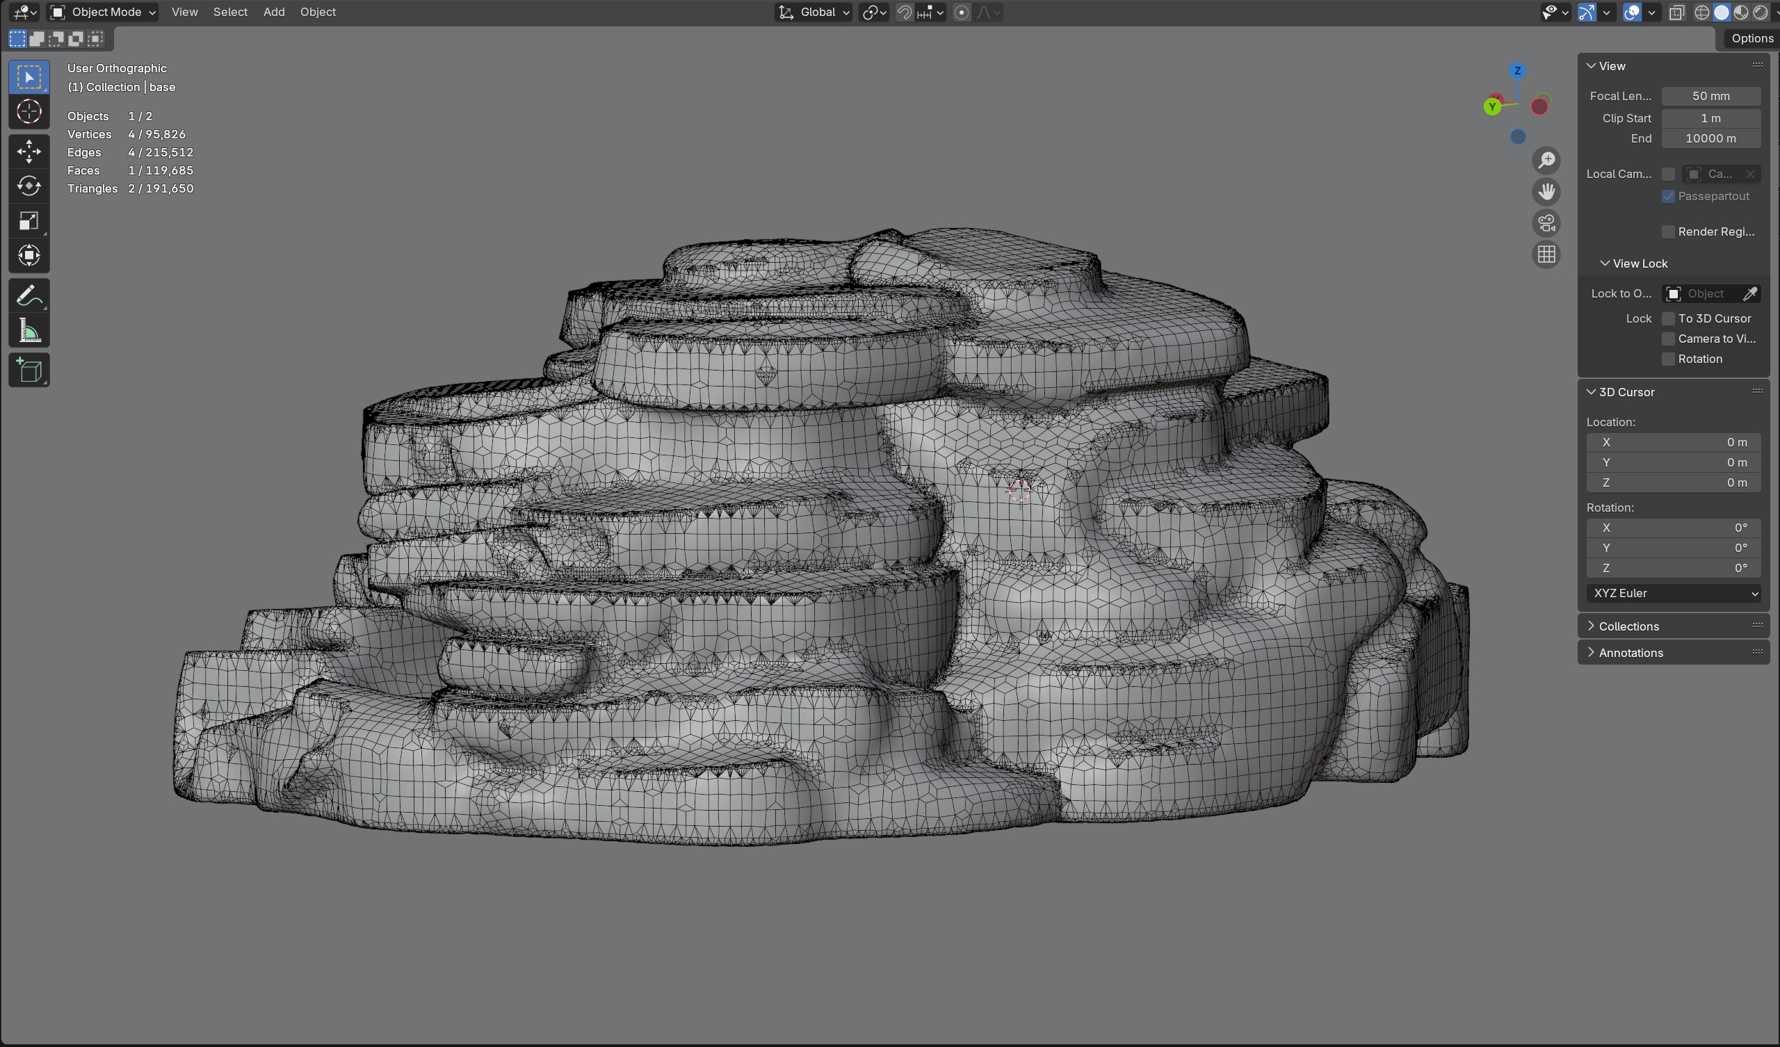The height and width of the screenshot is (1047, 1780).
Task: Click the Clip Start 1 m field
Action: point(1710,118)
